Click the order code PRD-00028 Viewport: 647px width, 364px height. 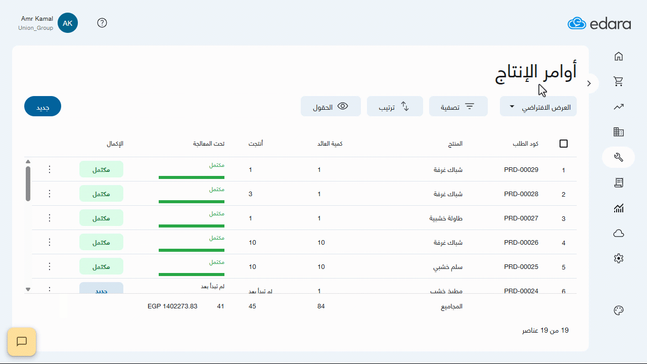(x=521, y=194)
